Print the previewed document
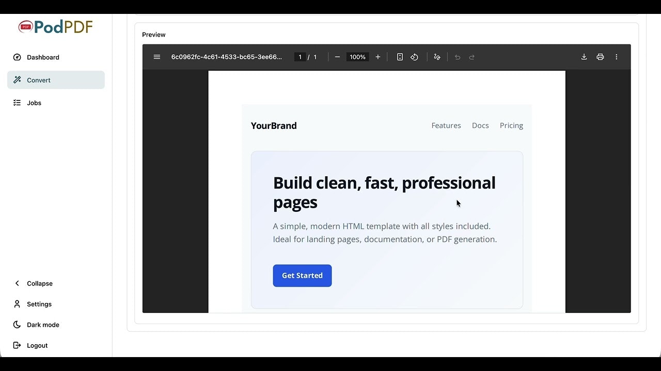Image resolution: width=661 pixels, height=371 pixels. [x=600, y=57]
